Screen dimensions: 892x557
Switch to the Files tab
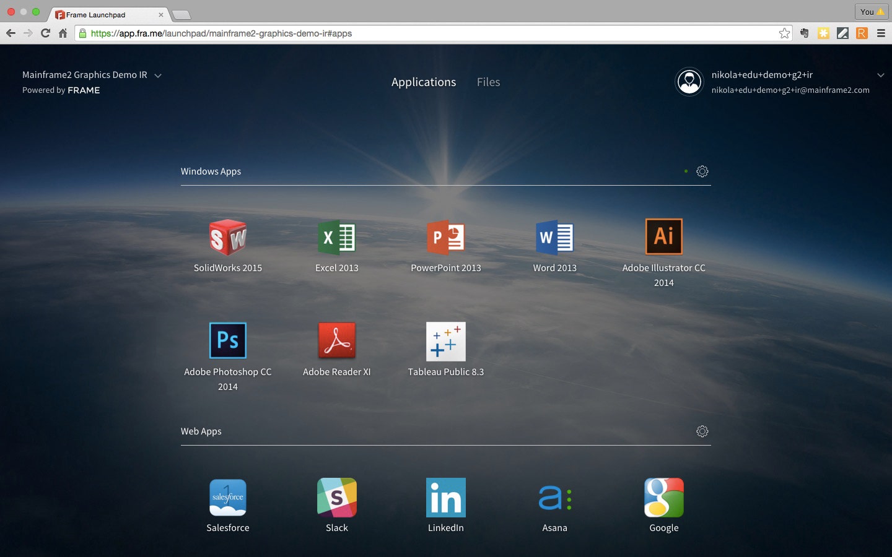click(x=488, y=82)
